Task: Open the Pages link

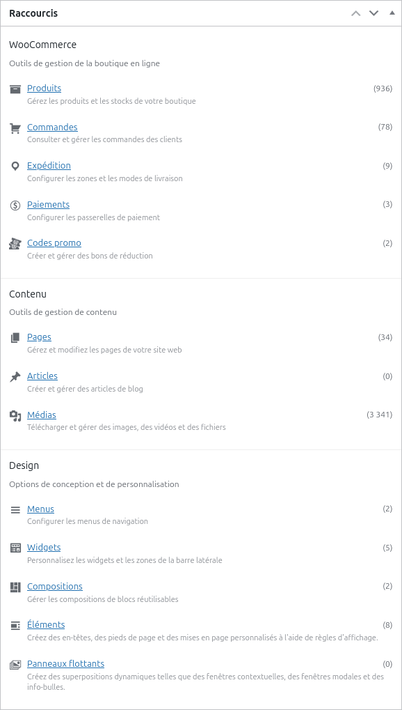Action: pos(38,337)
